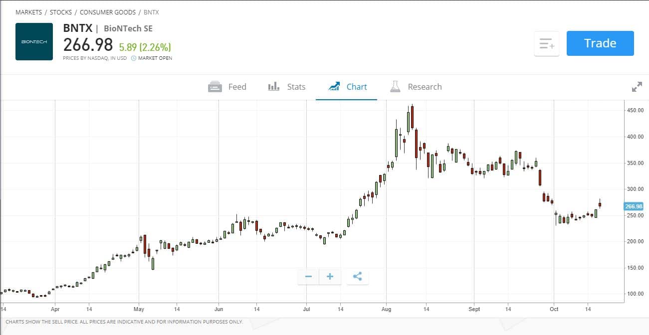Screen dimensions: 649x335
Task: Click the 5.89 (2.26%) price change
Action: point(145,47)
